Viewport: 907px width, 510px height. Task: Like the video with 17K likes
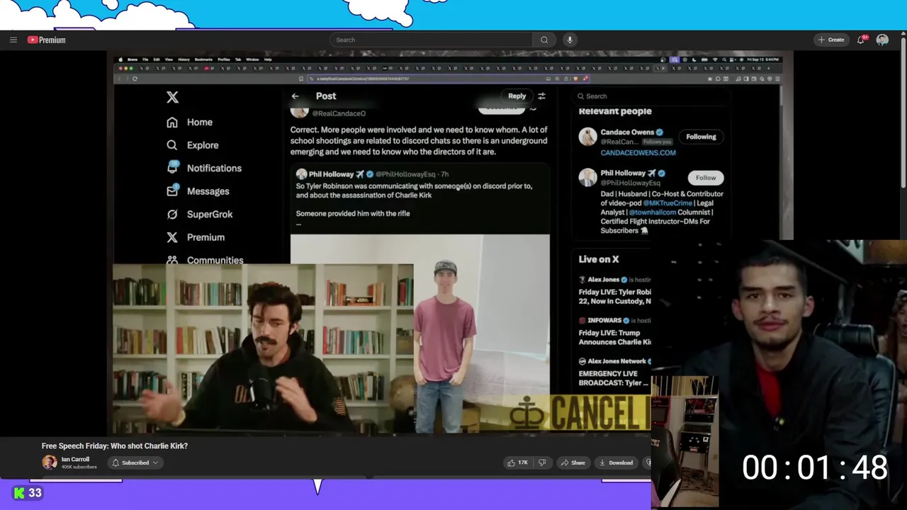[517, 463]
